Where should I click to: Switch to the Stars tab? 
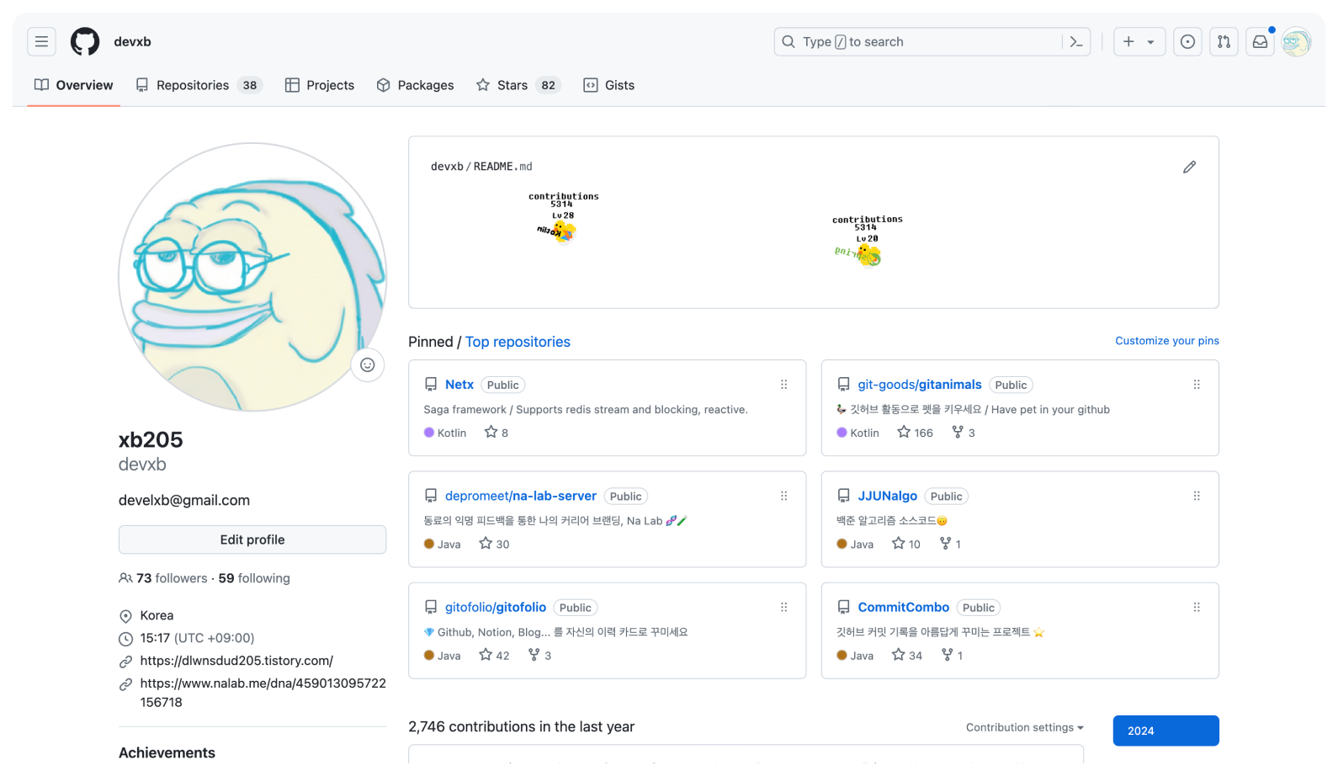coord(518,85)
